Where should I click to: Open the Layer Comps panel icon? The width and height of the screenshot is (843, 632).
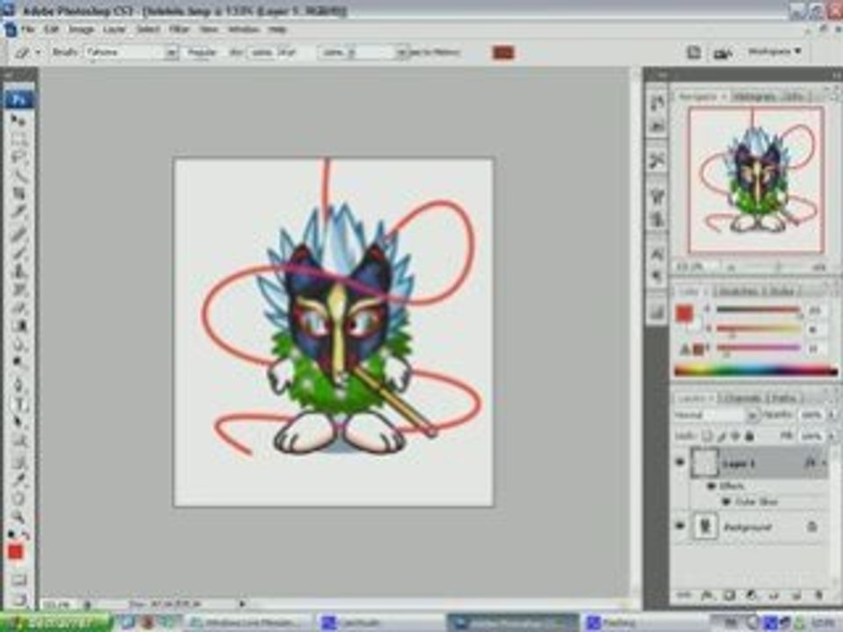(x=657, y=312)
